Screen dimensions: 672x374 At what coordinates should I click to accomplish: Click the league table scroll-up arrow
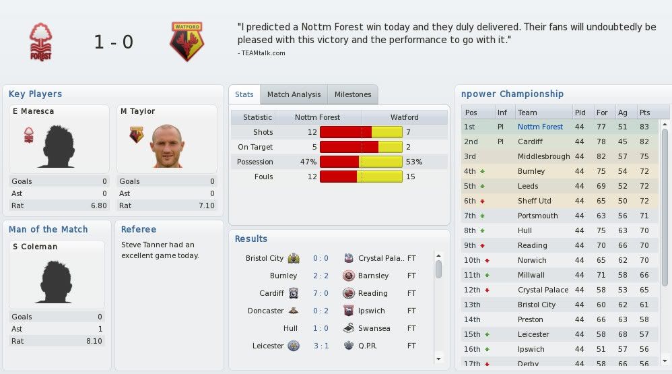[665, 125]
